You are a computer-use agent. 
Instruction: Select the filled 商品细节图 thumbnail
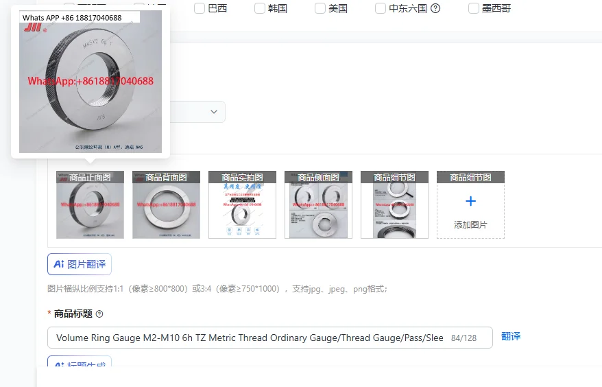395,205
